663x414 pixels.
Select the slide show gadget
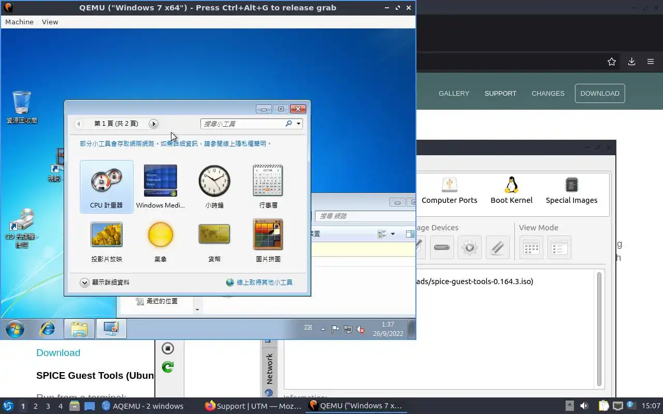[x=106, y=241]
